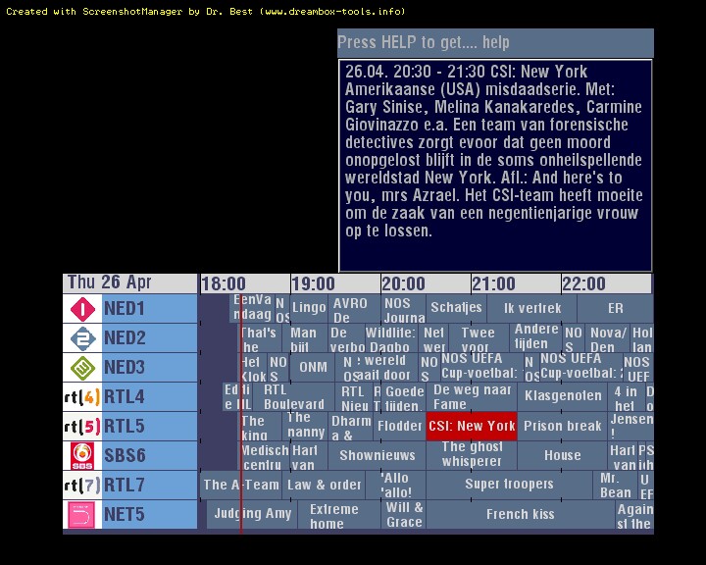This screenshot has width=706, height=565.
Task: Select the RTL4 channel name
Action: click(149, 397)
